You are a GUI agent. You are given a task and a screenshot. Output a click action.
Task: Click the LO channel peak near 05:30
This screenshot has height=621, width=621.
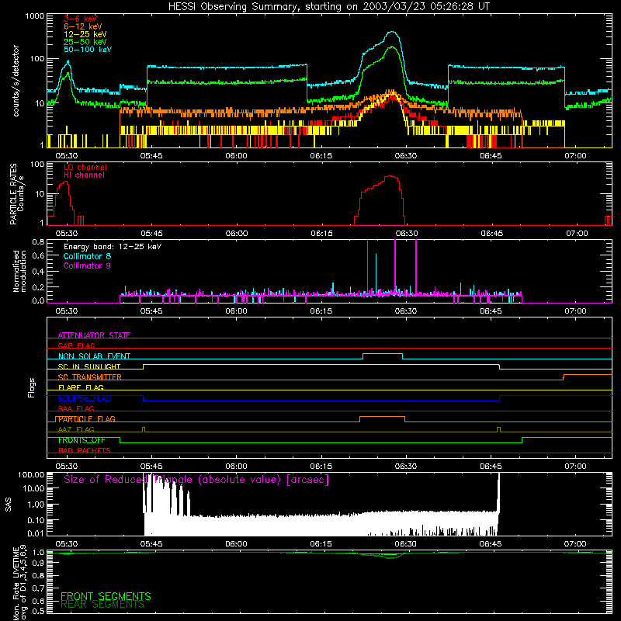(x=65, y=182)
